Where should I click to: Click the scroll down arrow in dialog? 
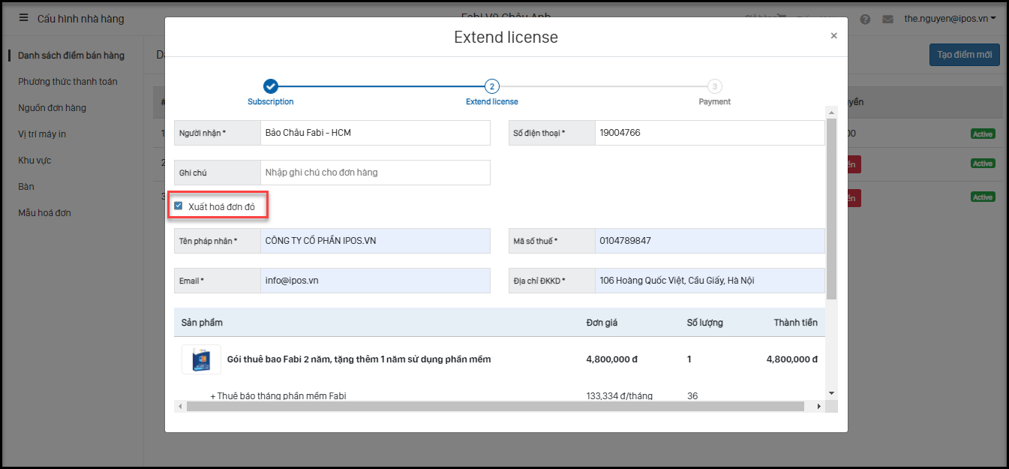[x=831, y=392]
